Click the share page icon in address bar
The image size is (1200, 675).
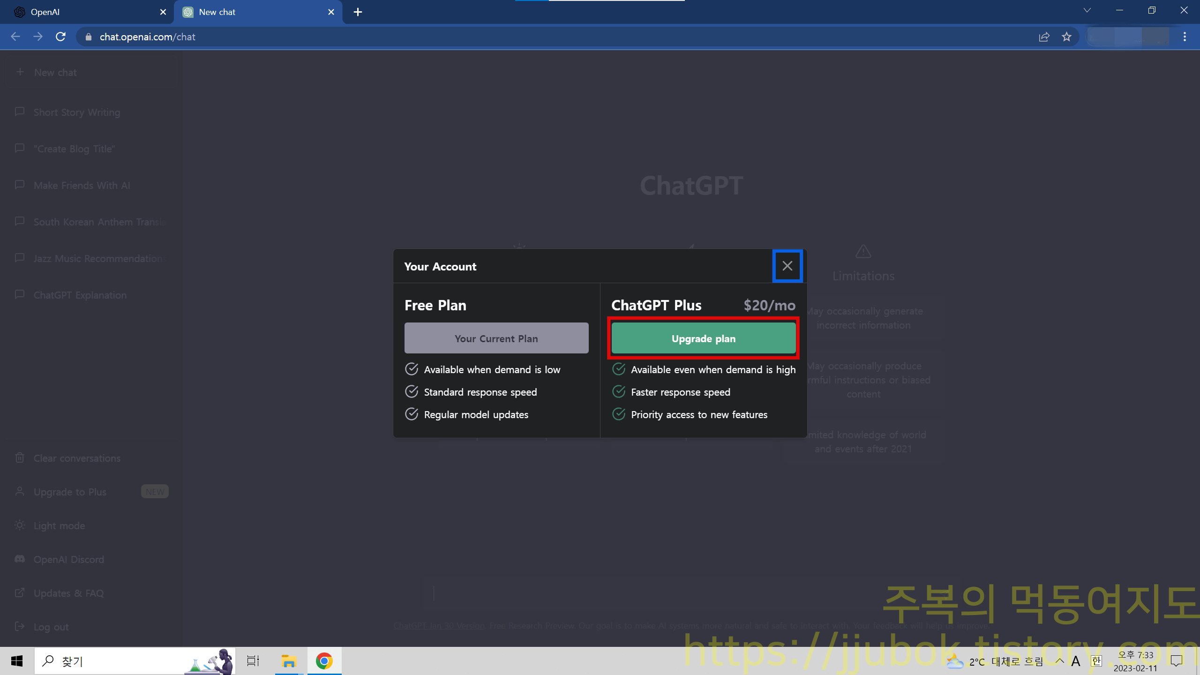tap(1044, 37)
